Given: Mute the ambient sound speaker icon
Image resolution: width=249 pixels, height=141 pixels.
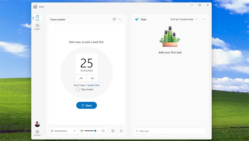Looking at the screenshot, I should pos(82,131).
